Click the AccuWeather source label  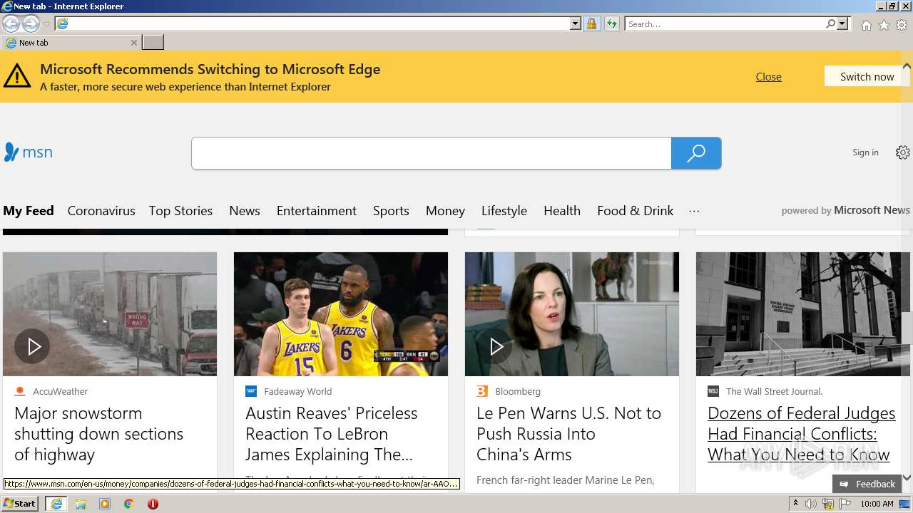click(x=60, y=391)
